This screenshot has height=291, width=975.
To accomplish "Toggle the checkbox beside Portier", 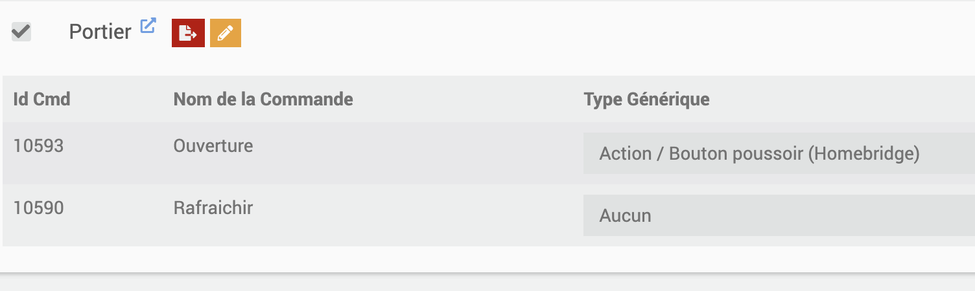I will pyautogui.click(x=21, y=32).
